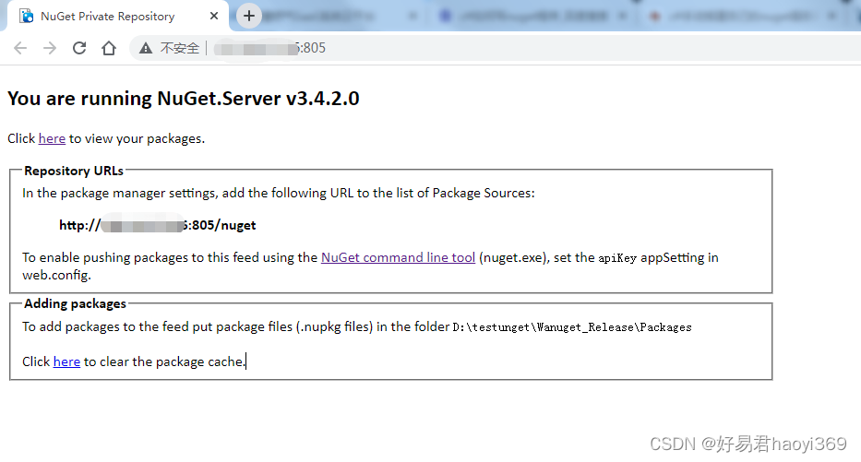Click the address bar URL ending in :805

point(269,48)
